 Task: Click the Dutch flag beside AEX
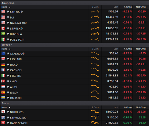(3, 87)
